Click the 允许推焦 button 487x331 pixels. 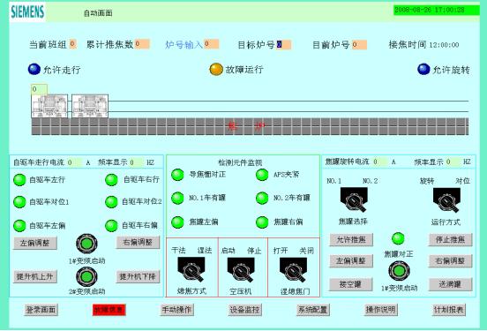pos(351,240)
